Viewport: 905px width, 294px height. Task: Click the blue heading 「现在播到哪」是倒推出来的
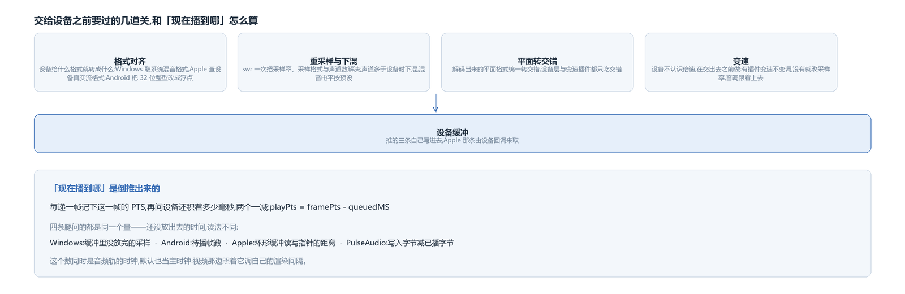pyautogui.click(x=105, y=188)
